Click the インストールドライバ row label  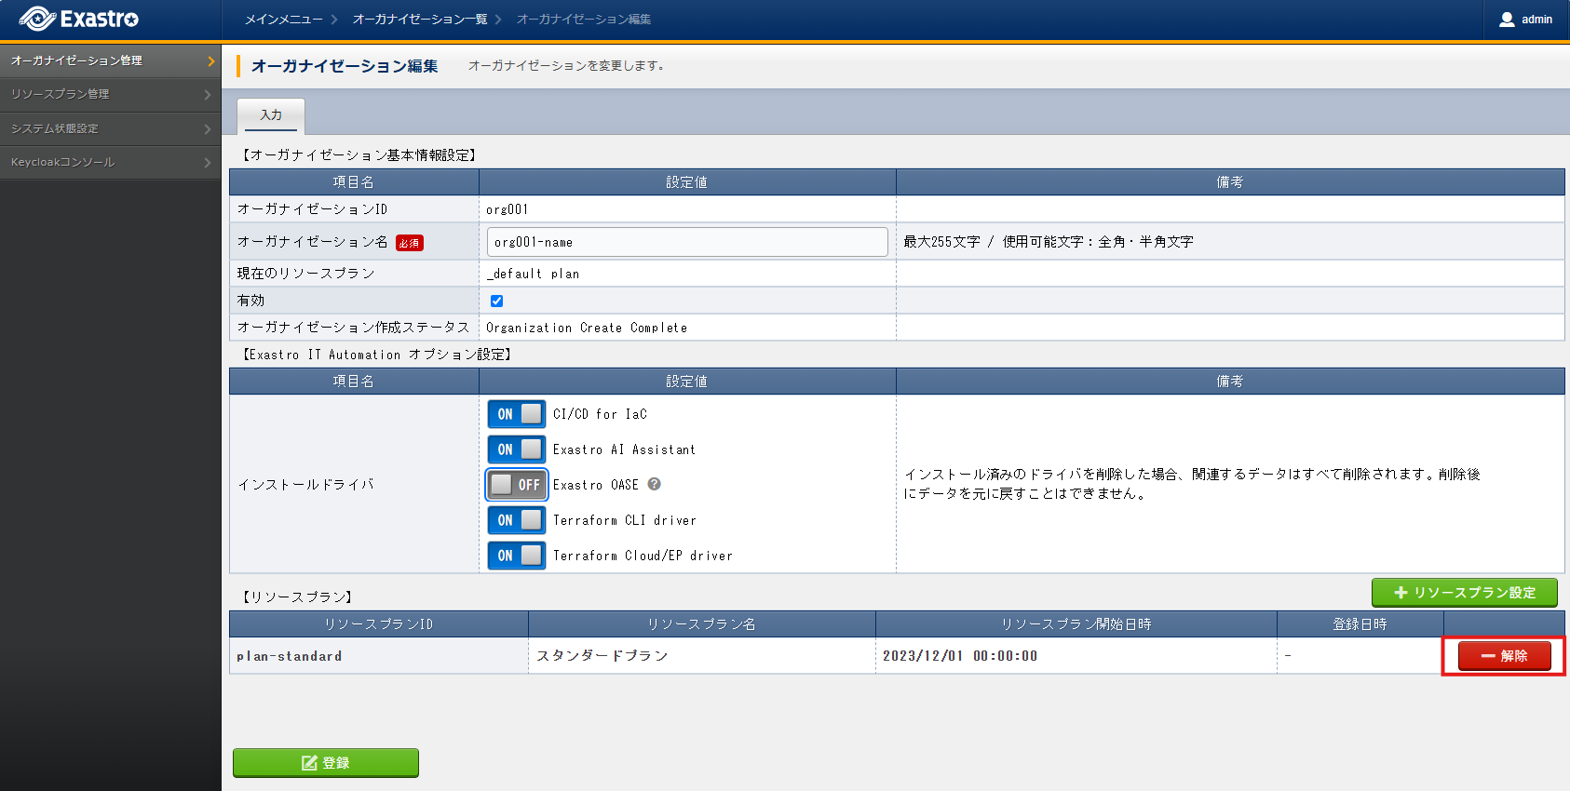[305, 485]
